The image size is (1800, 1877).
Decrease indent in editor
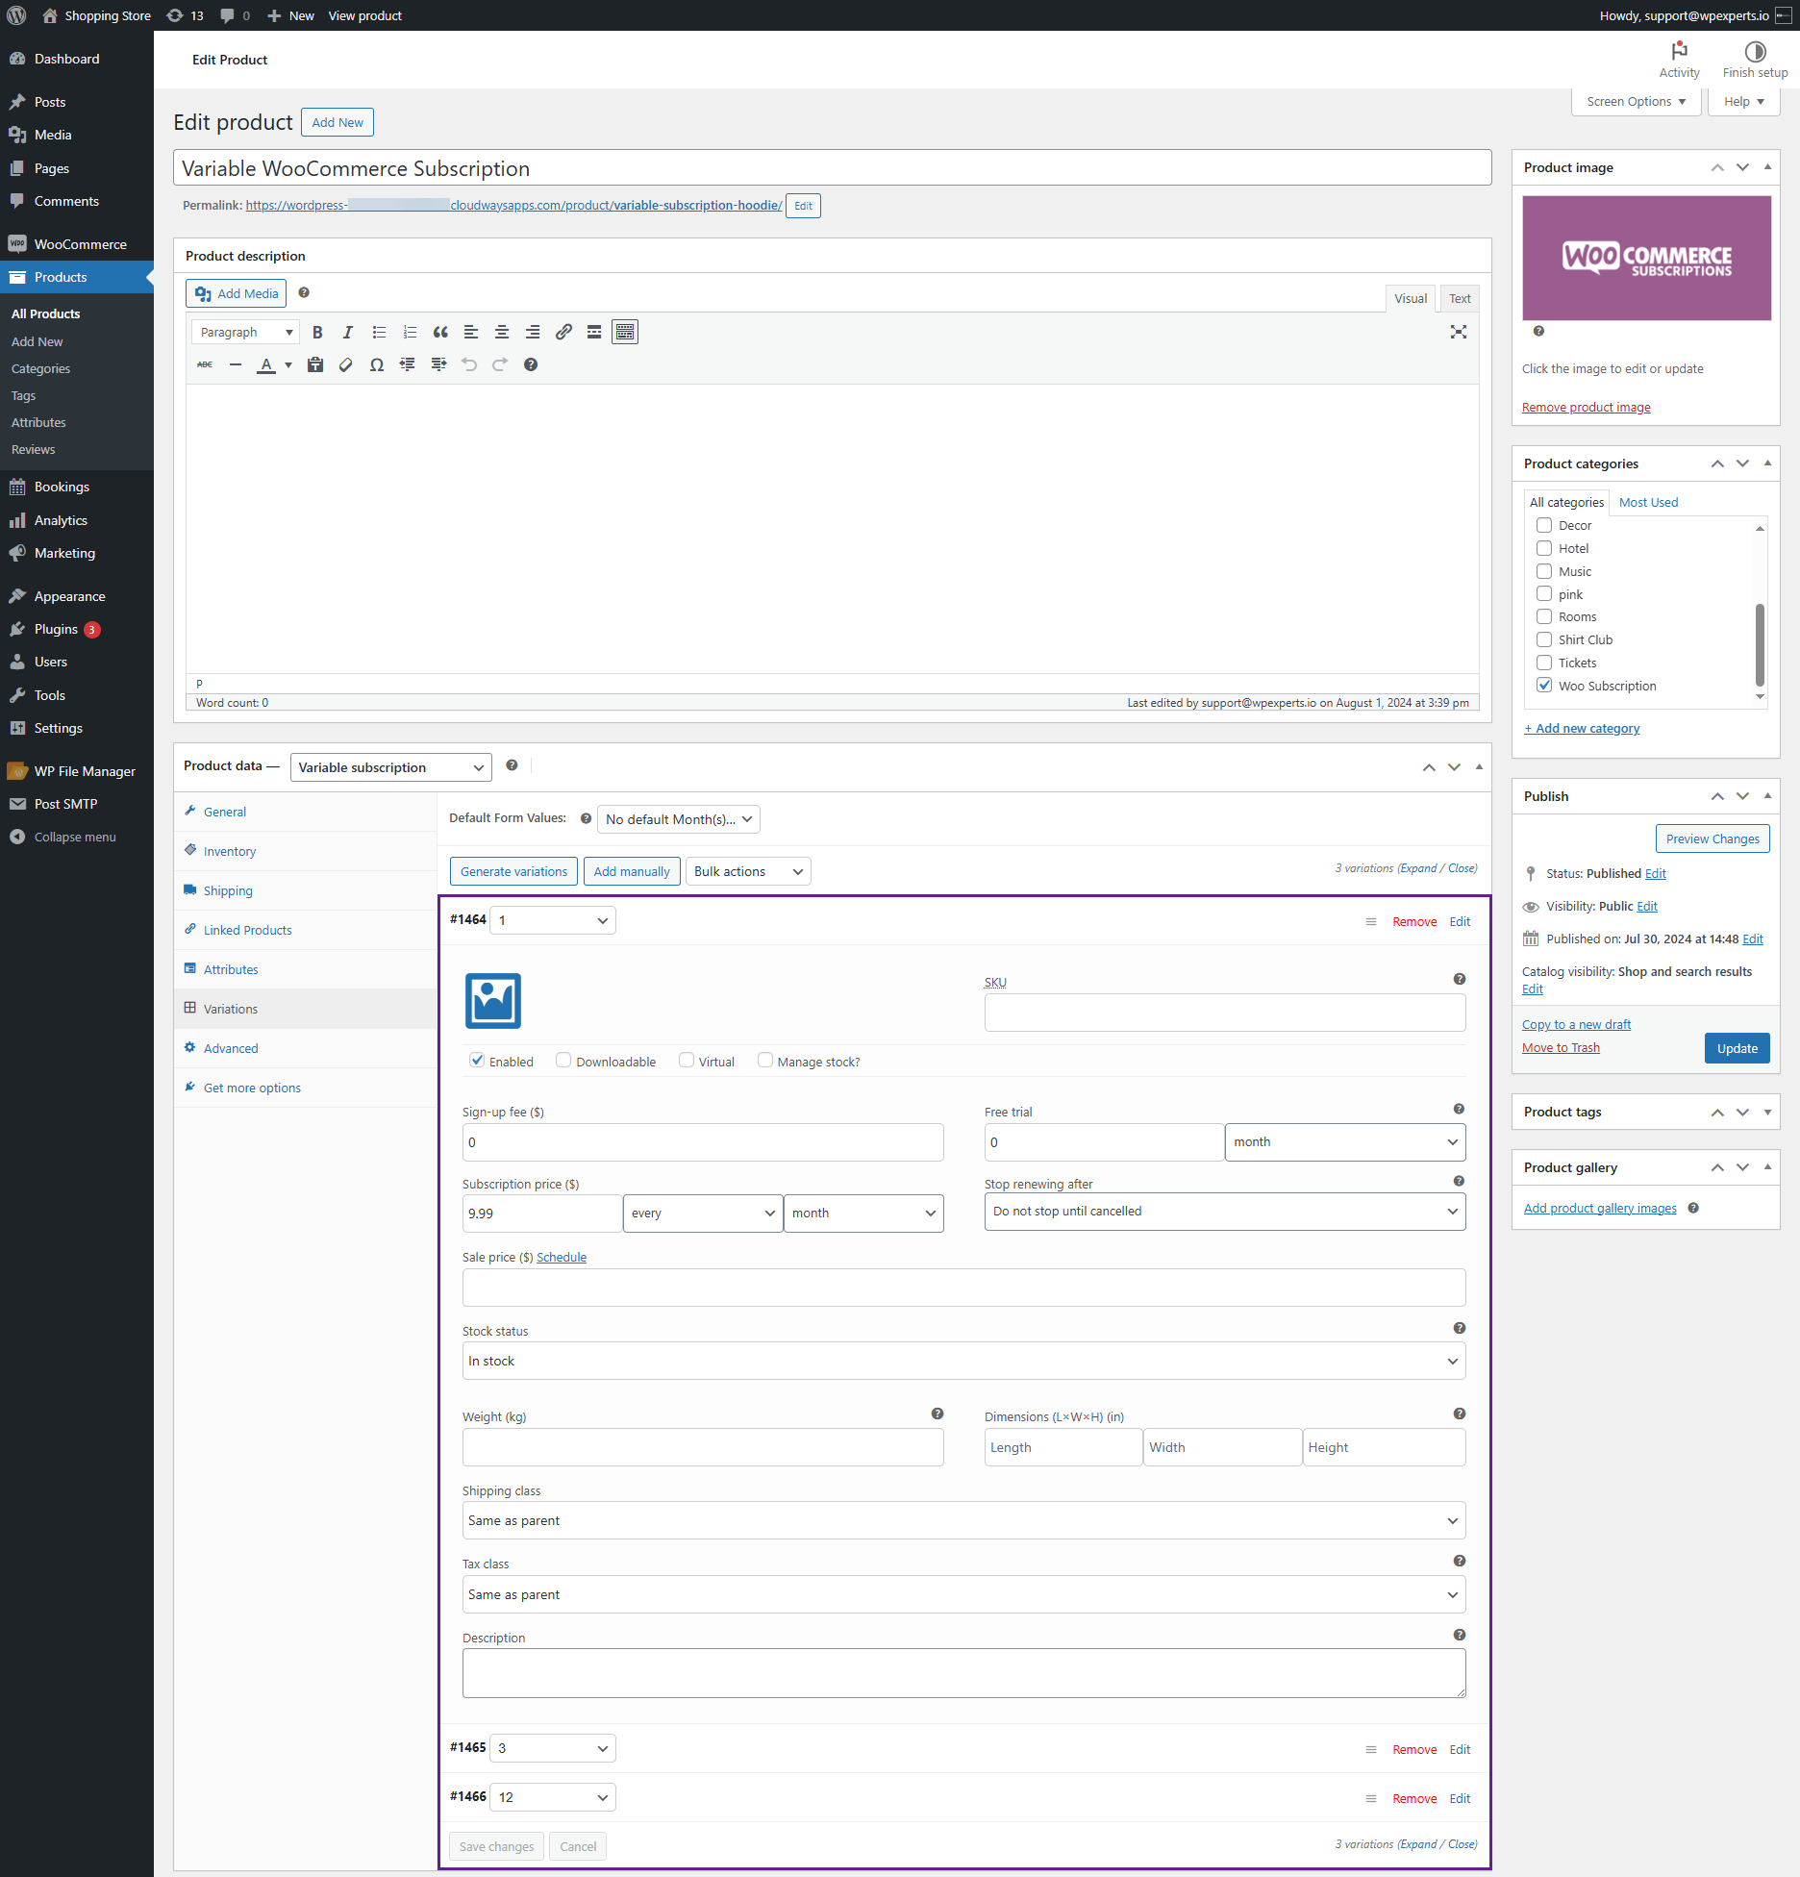click(x=408, y=364)
